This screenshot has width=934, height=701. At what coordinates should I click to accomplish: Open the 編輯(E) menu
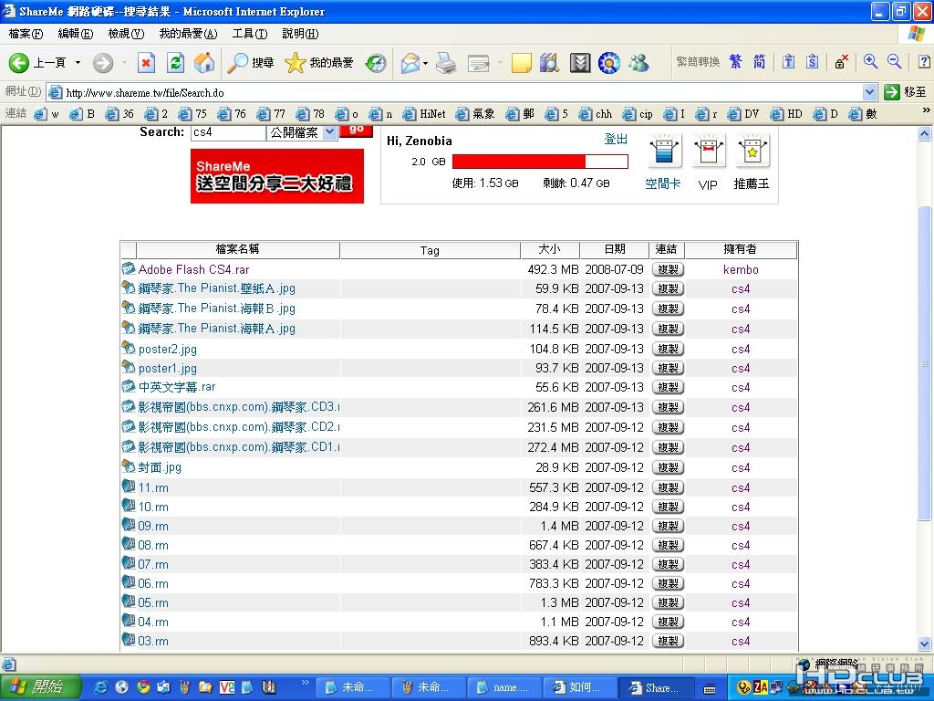(x=75, y=34)
